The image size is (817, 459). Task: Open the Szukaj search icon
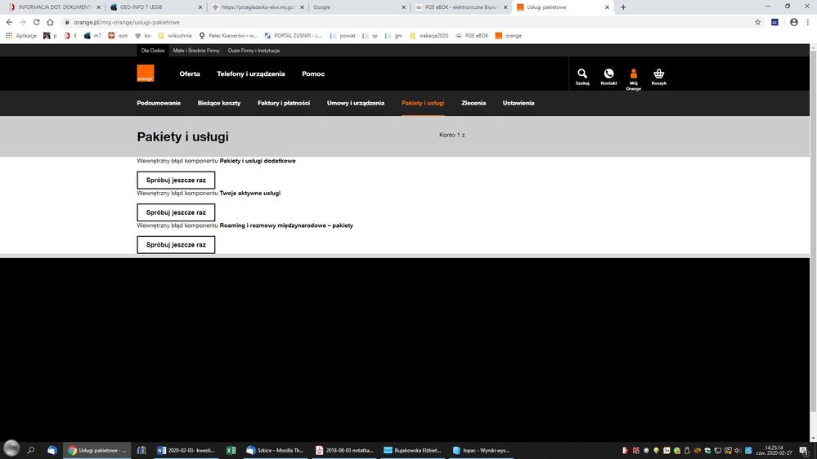582,75
